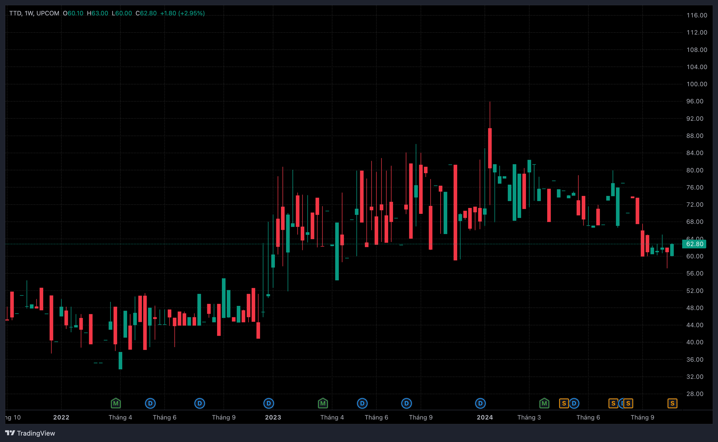Click the 96.00 price axis label
The width and height of the screenshot is (718, 442).
point(695,101)
